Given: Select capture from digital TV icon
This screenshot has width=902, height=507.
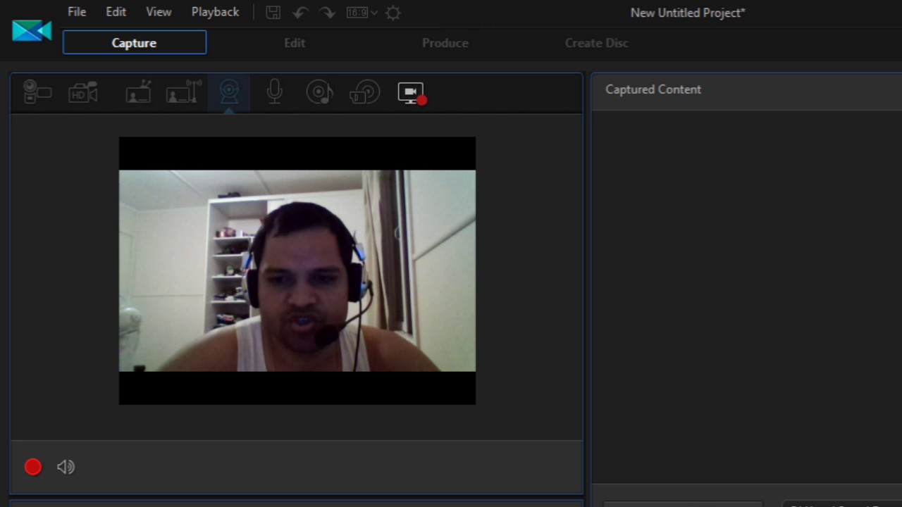Looking at the screenshot, I should click(183, 92).
